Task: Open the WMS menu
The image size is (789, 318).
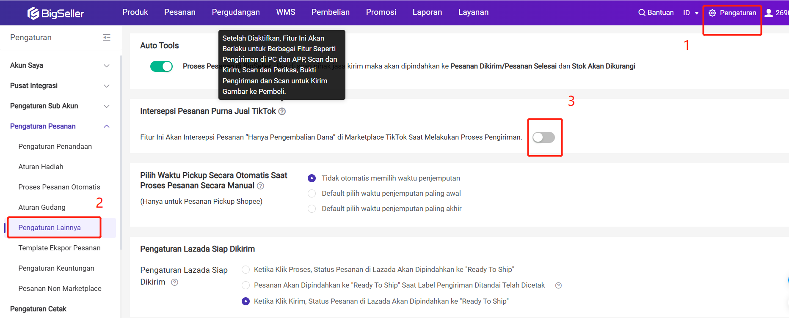Action: click(x=286, y=12)
